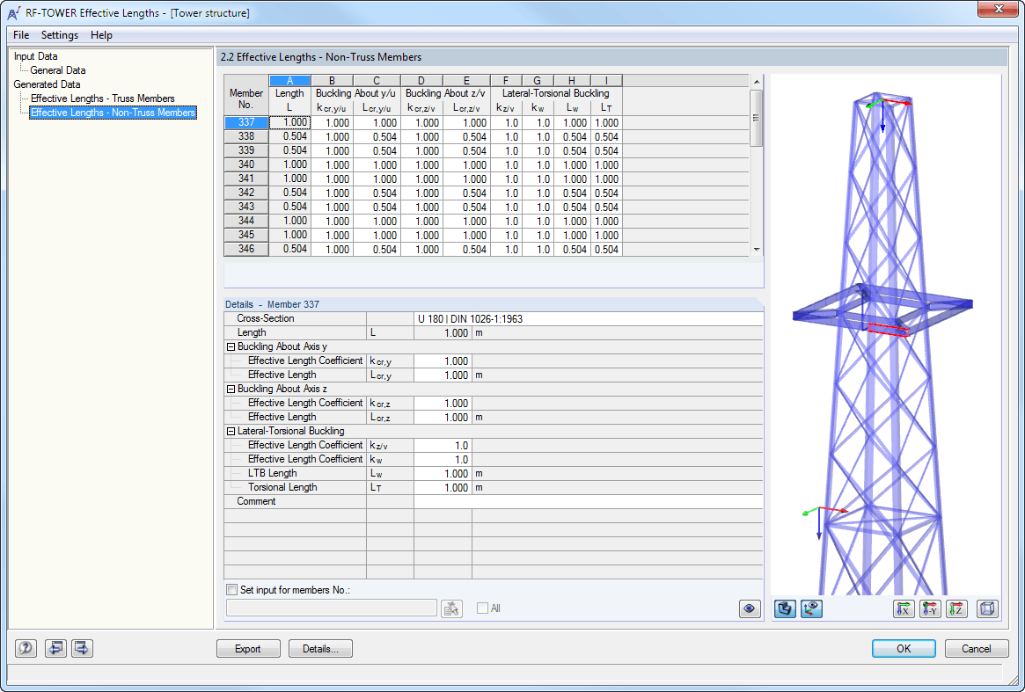The width and height of the screenshot is (1025, 692).
Task: Switch to the isometric cube view
Action: tap(987, 608)
